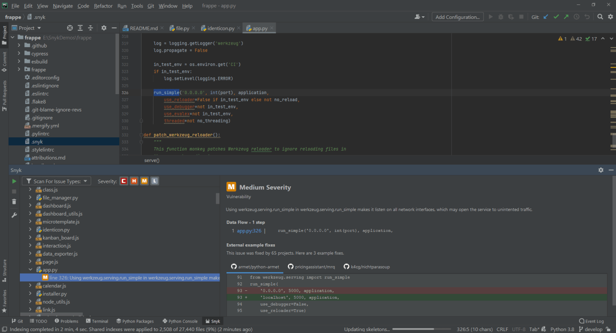This screenshot has height=333, width=616.
Task: Hide the Project panel minimize icon
Action: tap(114, 28)
